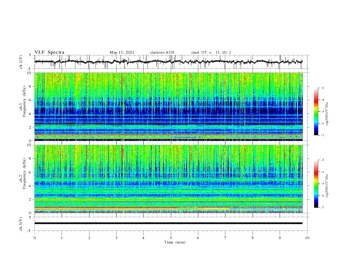Click time axis tick label "6"
Image resolution: width=346 pixels, height=267 pixels.
tap(198, 238)
